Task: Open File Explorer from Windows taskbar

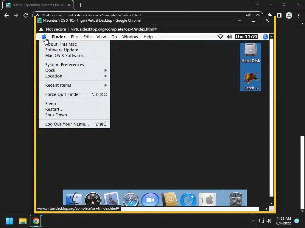Action: [x=23, y=221]
